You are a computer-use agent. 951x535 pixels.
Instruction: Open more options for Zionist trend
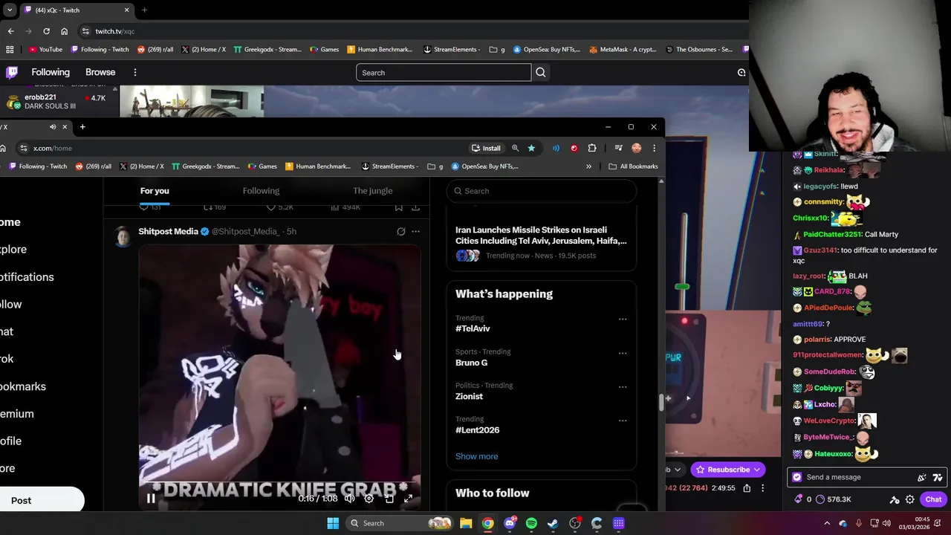coord(623,386)
